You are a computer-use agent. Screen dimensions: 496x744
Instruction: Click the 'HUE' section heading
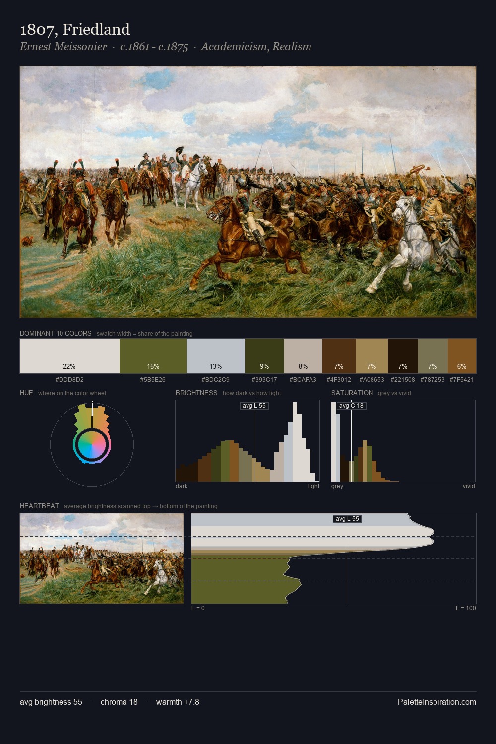pos(26,393)
